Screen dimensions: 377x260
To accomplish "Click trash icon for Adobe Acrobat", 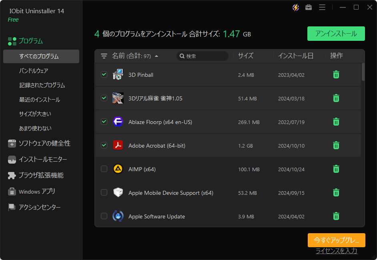I will coord(336,145).
